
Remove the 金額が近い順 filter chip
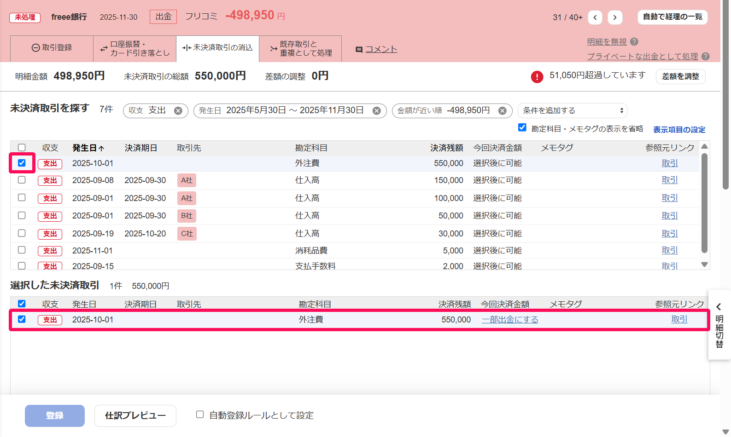503,111
